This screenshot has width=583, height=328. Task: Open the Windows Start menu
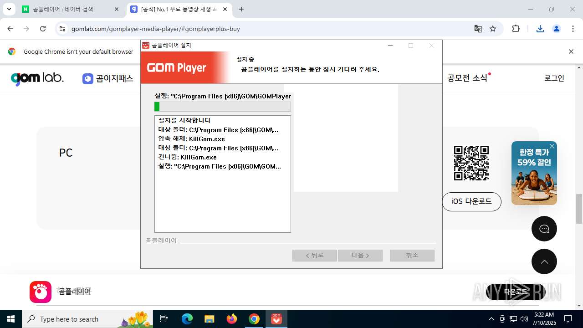(x=11, y=319)
